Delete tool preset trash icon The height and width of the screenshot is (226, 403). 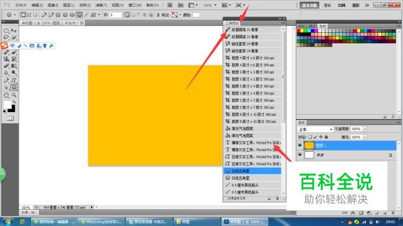(277, 199)
